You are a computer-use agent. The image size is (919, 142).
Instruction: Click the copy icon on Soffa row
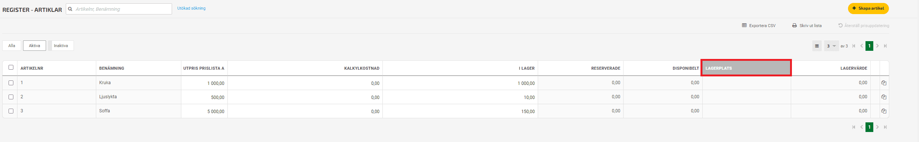(884, 111)
